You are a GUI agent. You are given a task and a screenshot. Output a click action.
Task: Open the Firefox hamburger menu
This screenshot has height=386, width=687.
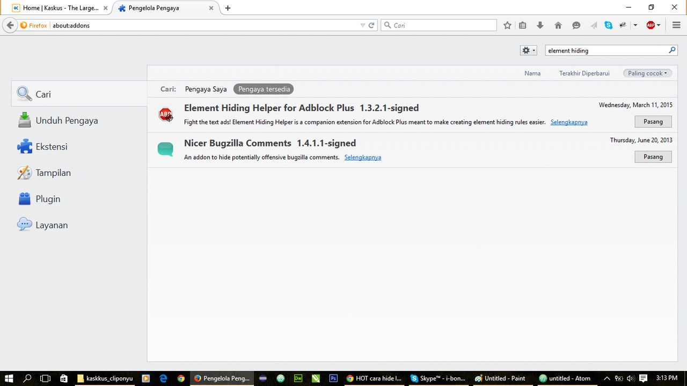pos(676,25)
